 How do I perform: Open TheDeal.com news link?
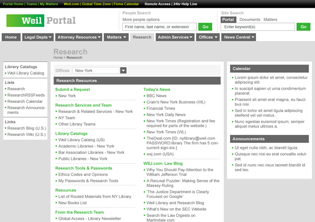click(x=183, y=143)
